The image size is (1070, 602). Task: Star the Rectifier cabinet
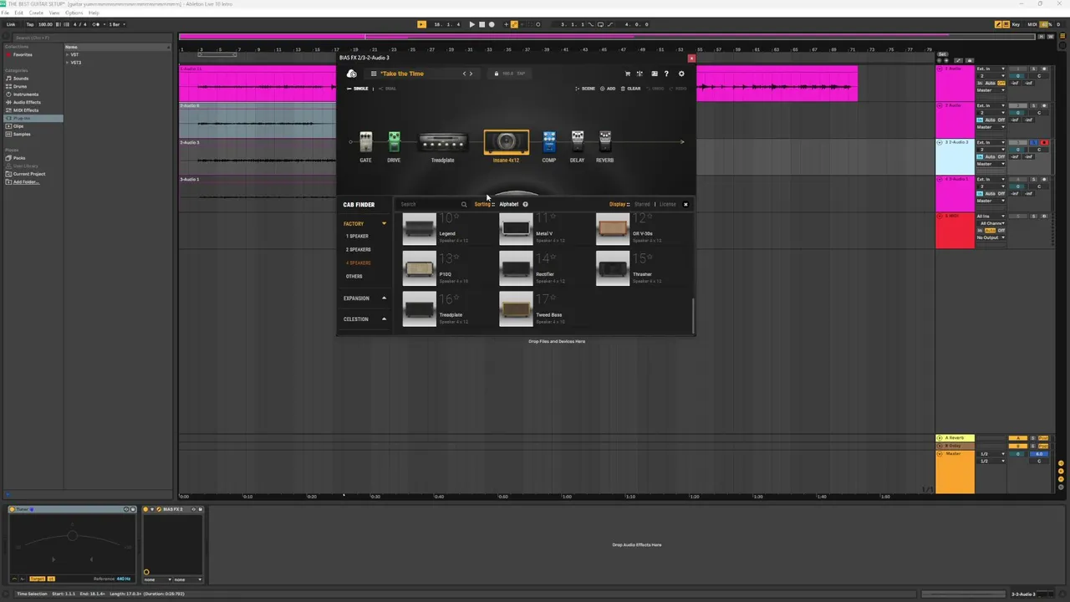[553, 258]
